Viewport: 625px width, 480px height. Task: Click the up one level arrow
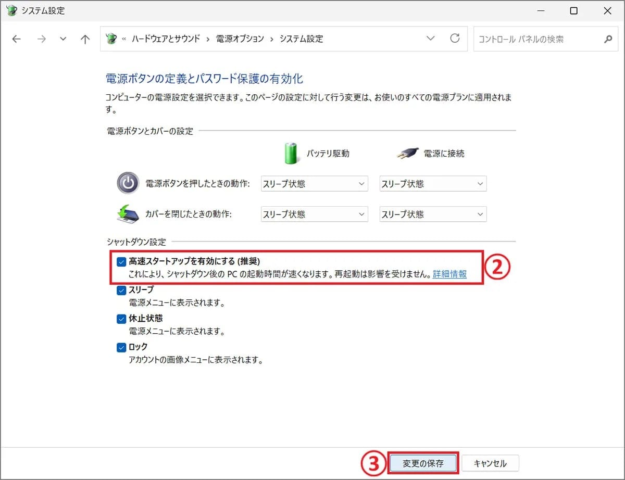click(85, 39)
